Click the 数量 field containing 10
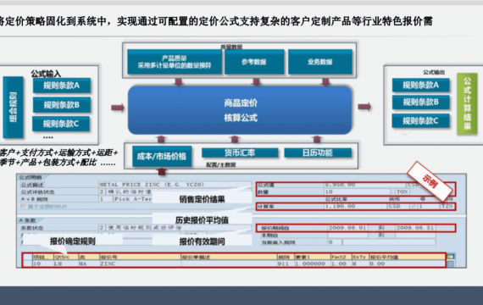 358,191
